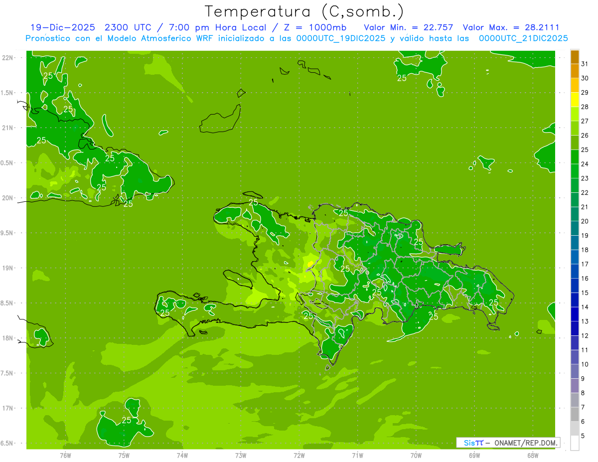
Task: Select the date '19-Dic-2025' in header
Action: pyautogui.click(x=63, y=27)
